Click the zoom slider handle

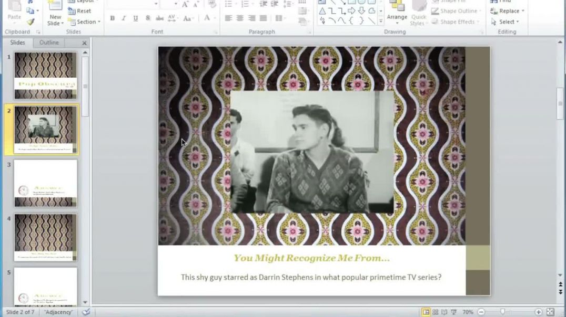tap(502, 312)
